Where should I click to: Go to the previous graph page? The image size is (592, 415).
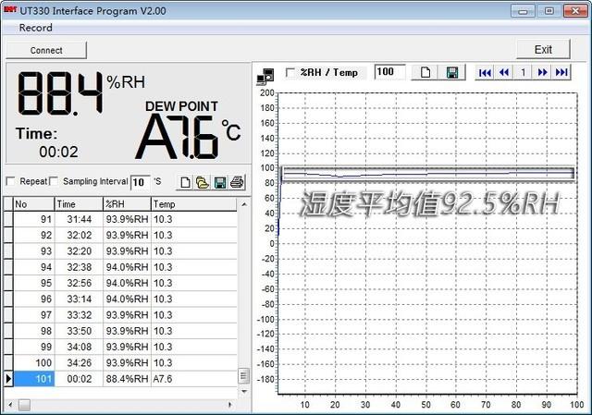click(x=504, y=72)
